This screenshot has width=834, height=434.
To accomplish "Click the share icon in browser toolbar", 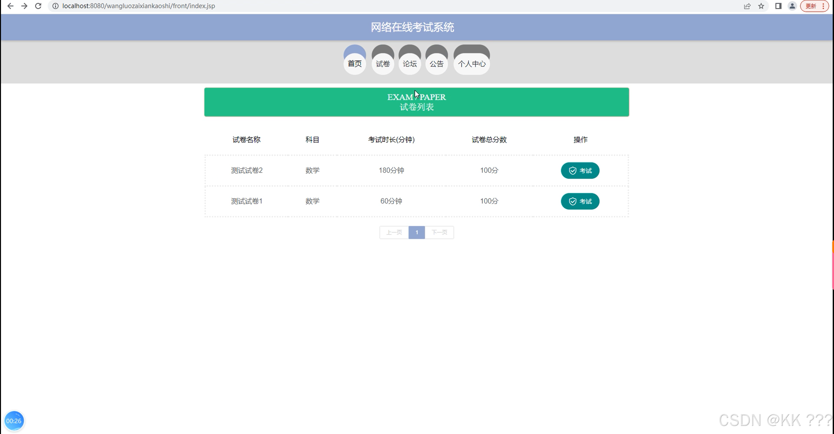I will 747,6.
